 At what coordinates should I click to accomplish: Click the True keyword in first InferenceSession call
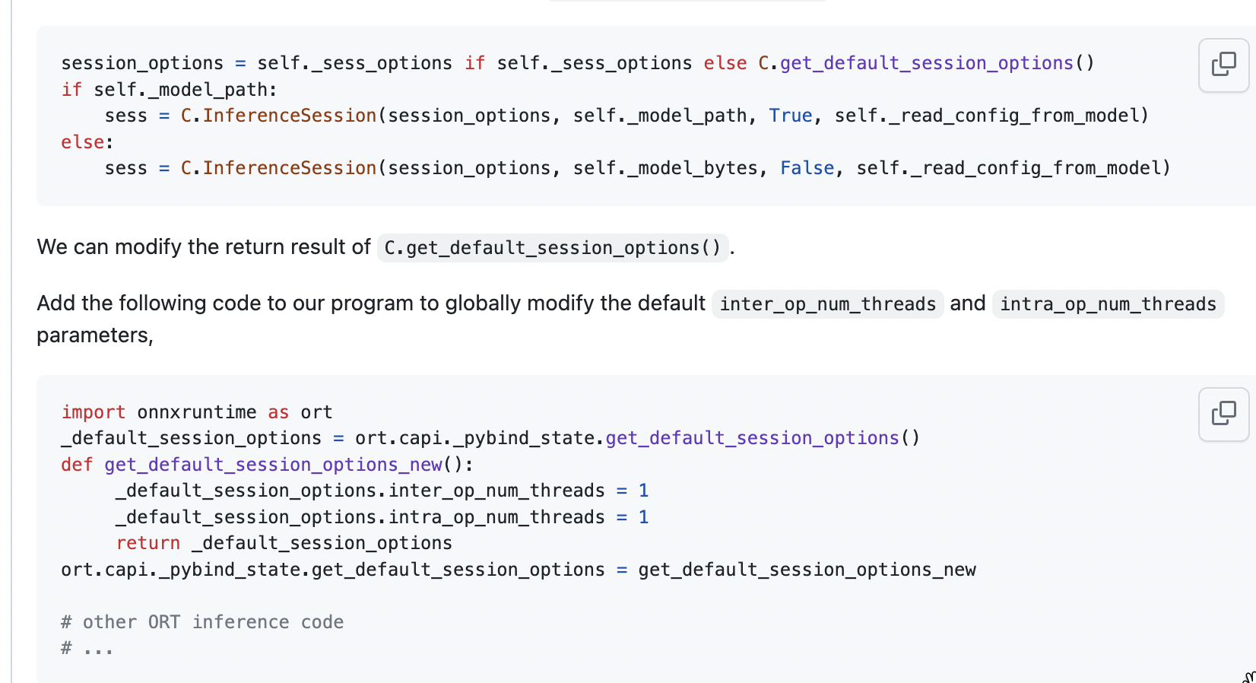791,116
